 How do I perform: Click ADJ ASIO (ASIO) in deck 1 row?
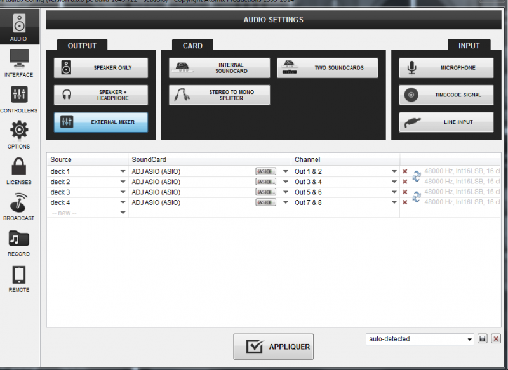click(x=156, y=171)
